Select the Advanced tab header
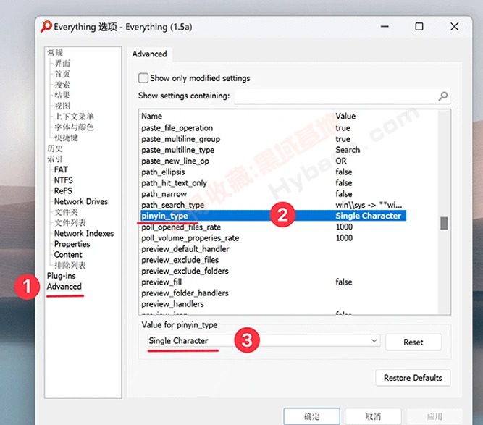The image size is (483, 425). tap(150, 54)
